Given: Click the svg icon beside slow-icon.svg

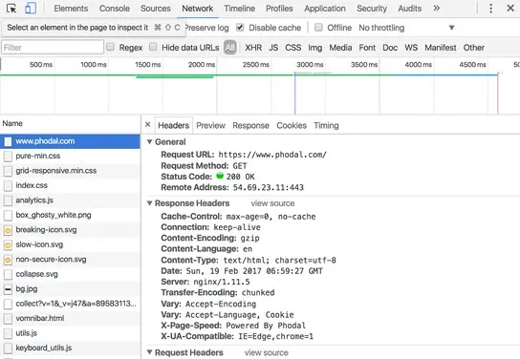Looking at the screenshot, I should (8, 244).
